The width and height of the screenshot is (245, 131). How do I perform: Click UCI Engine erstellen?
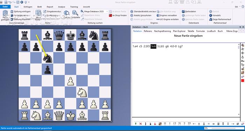168,19
